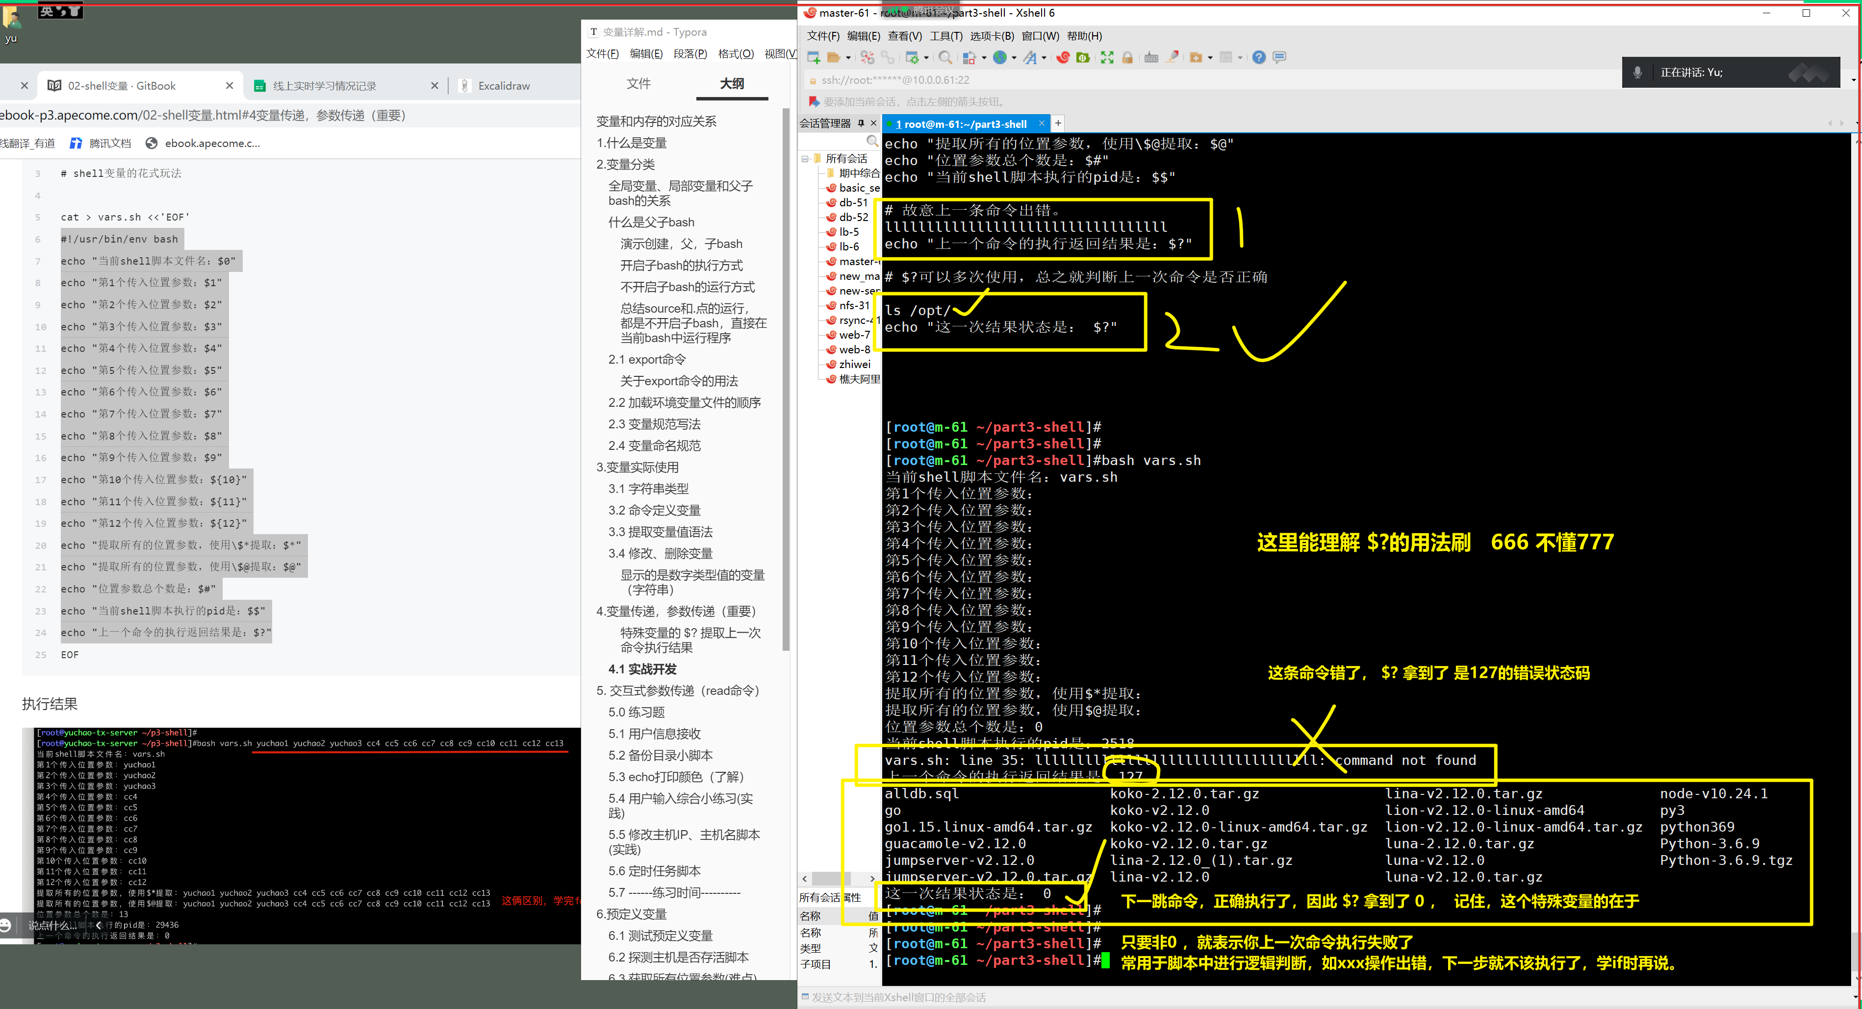Switch to Excalidraw browser tab
Image resolution: width=1862 pixels, height=1009 pixels.
point(504,86)
